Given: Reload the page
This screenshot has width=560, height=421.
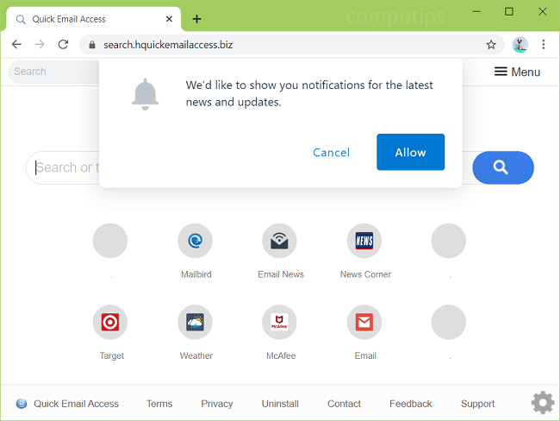Looking at the screenshot, I should 63,44.
